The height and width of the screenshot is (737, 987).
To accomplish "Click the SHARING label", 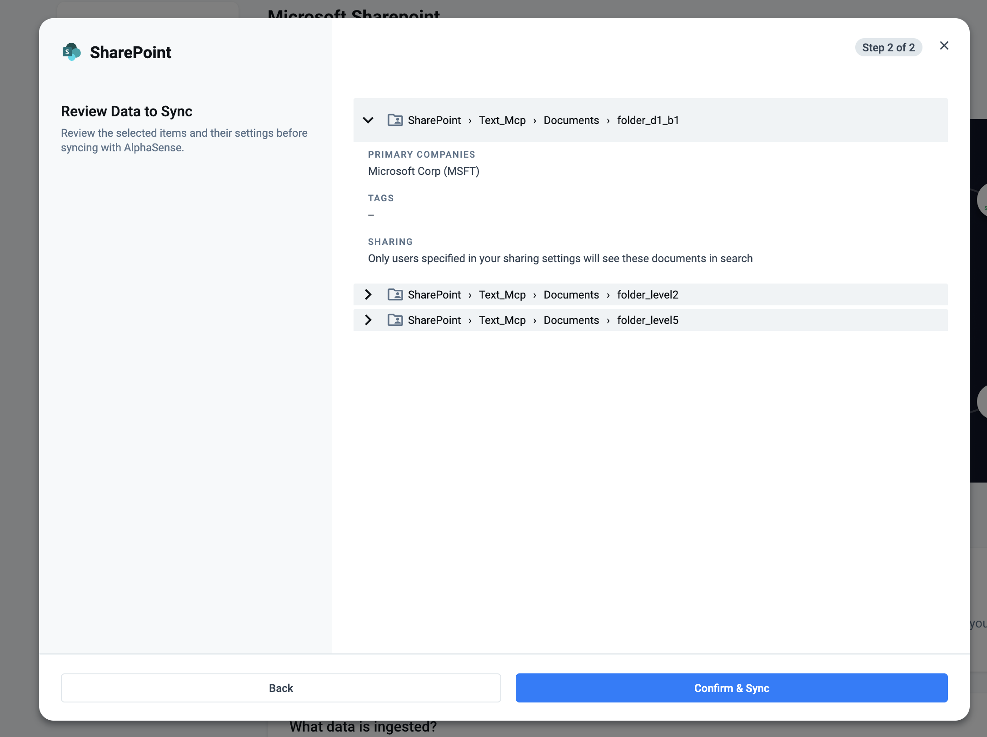I will click(390, 242).
